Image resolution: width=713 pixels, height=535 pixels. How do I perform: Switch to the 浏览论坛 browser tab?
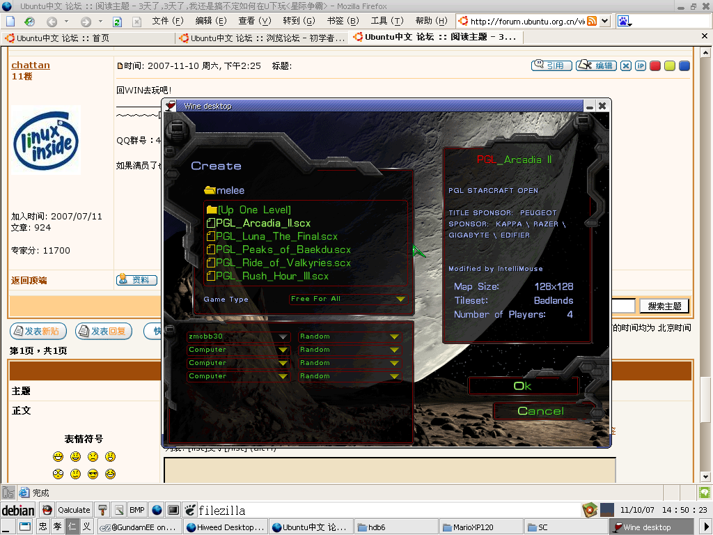click(x=262, y=38)
